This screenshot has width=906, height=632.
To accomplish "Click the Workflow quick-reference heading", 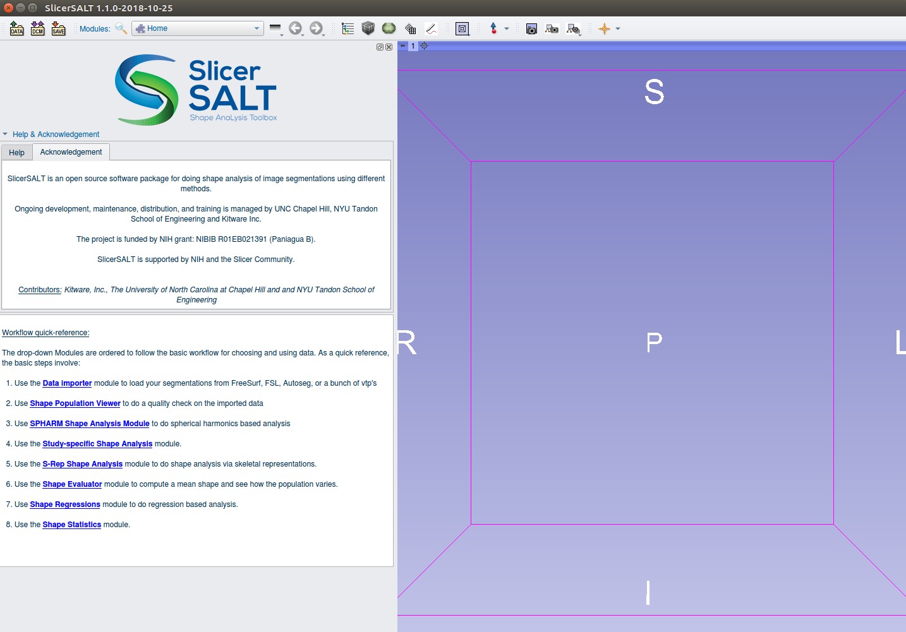I will point(45,333).
